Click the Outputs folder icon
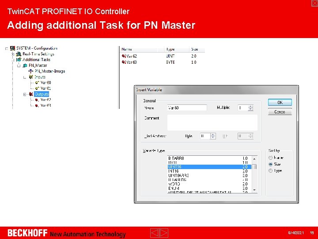The image size is (318, 239). pyautogui.click(x=31, y=94)
